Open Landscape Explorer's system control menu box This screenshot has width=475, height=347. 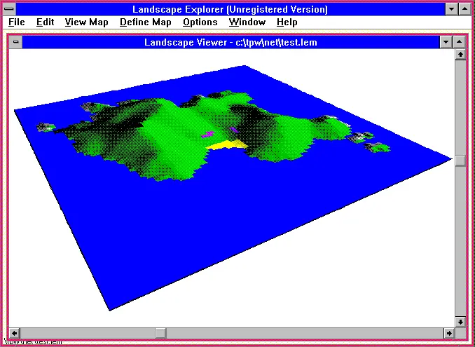(x=9, y=9)
